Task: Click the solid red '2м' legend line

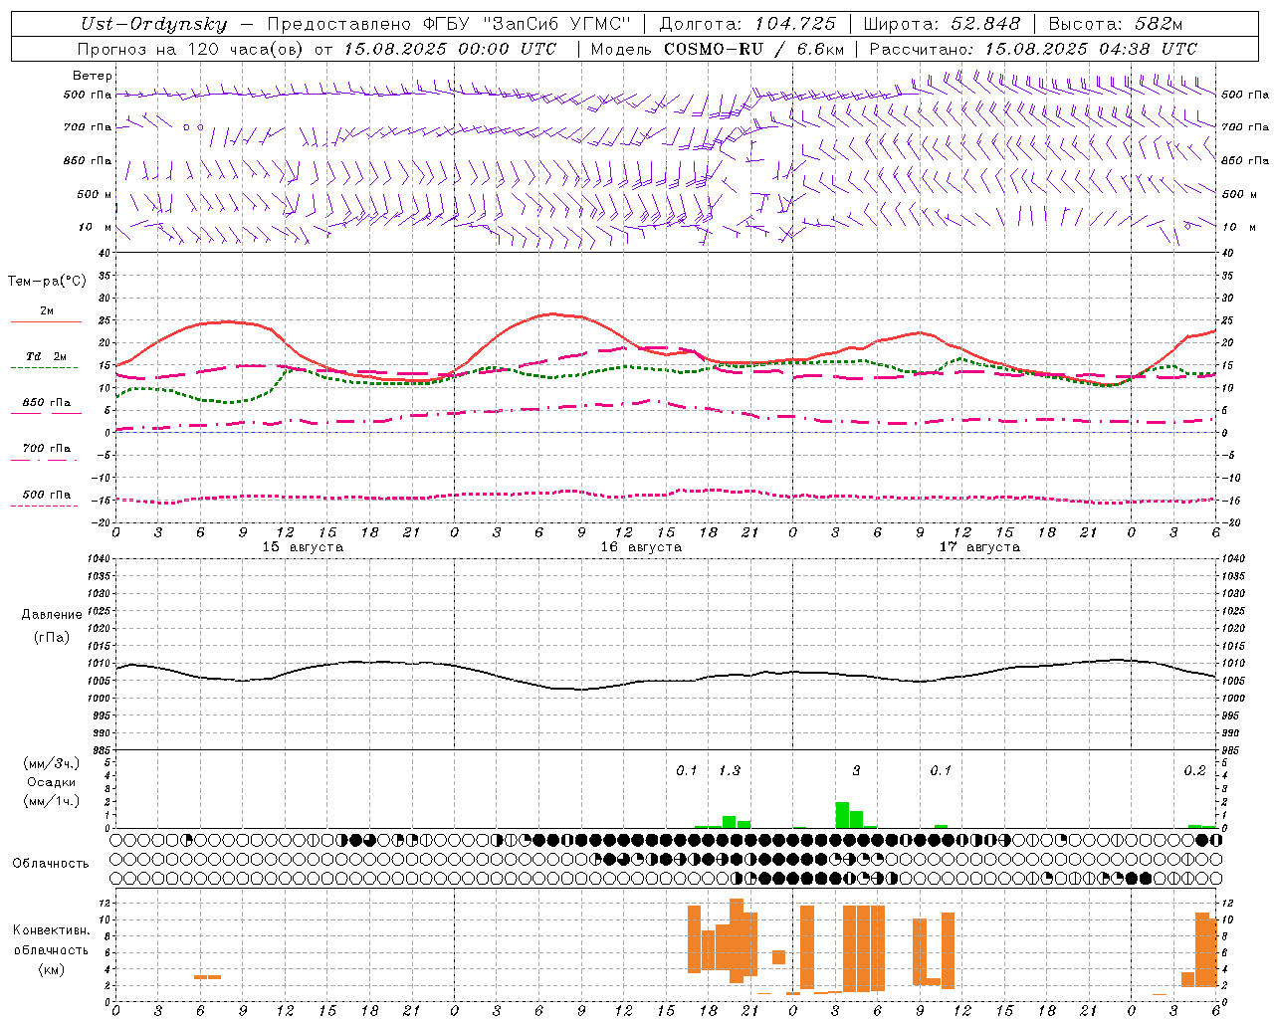Action: [x=46, y=321]
